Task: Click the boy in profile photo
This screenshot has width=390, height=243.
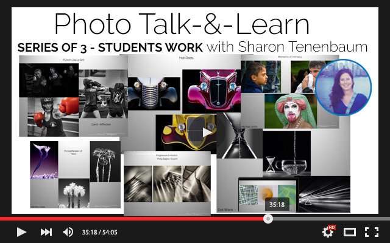Action: pos(261,77)
